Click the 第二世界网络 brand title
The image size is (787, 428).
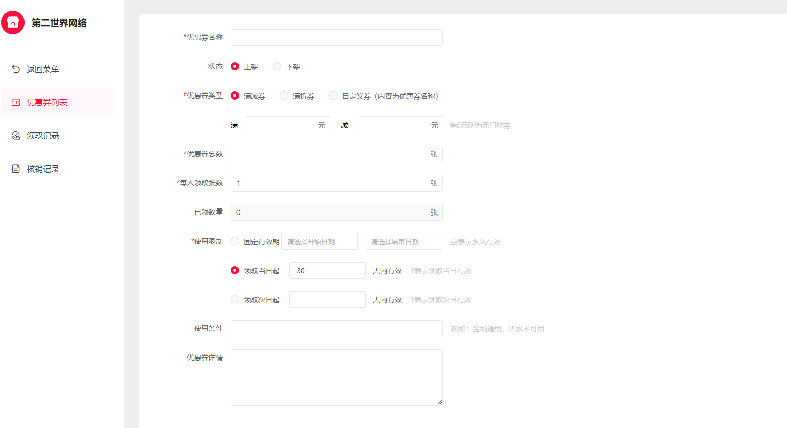point(59,23)
